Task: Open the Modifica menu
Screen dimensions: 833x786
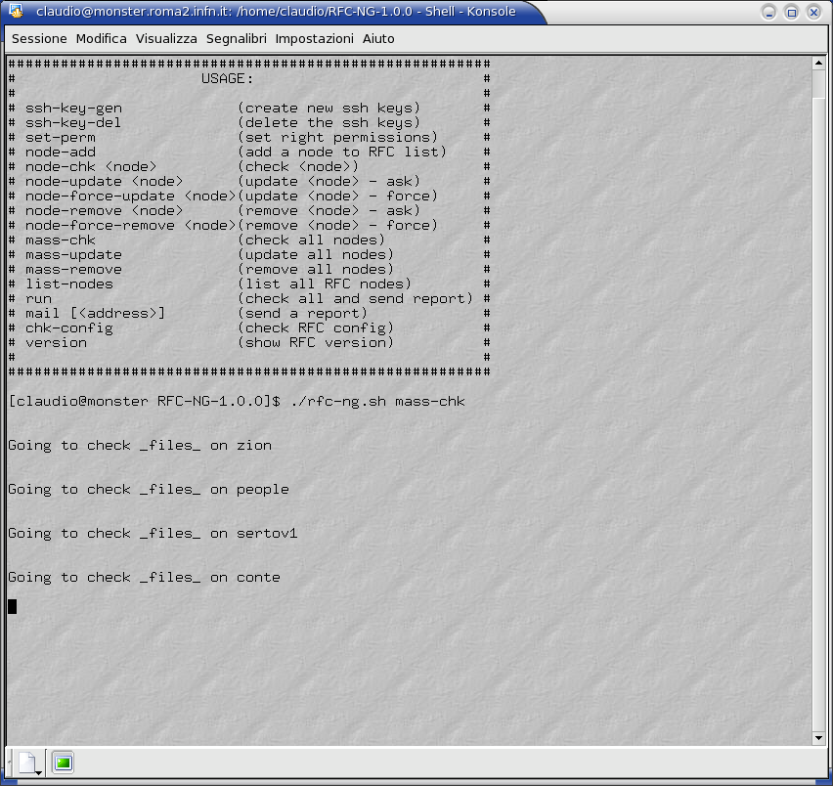Action: (102, 39)
